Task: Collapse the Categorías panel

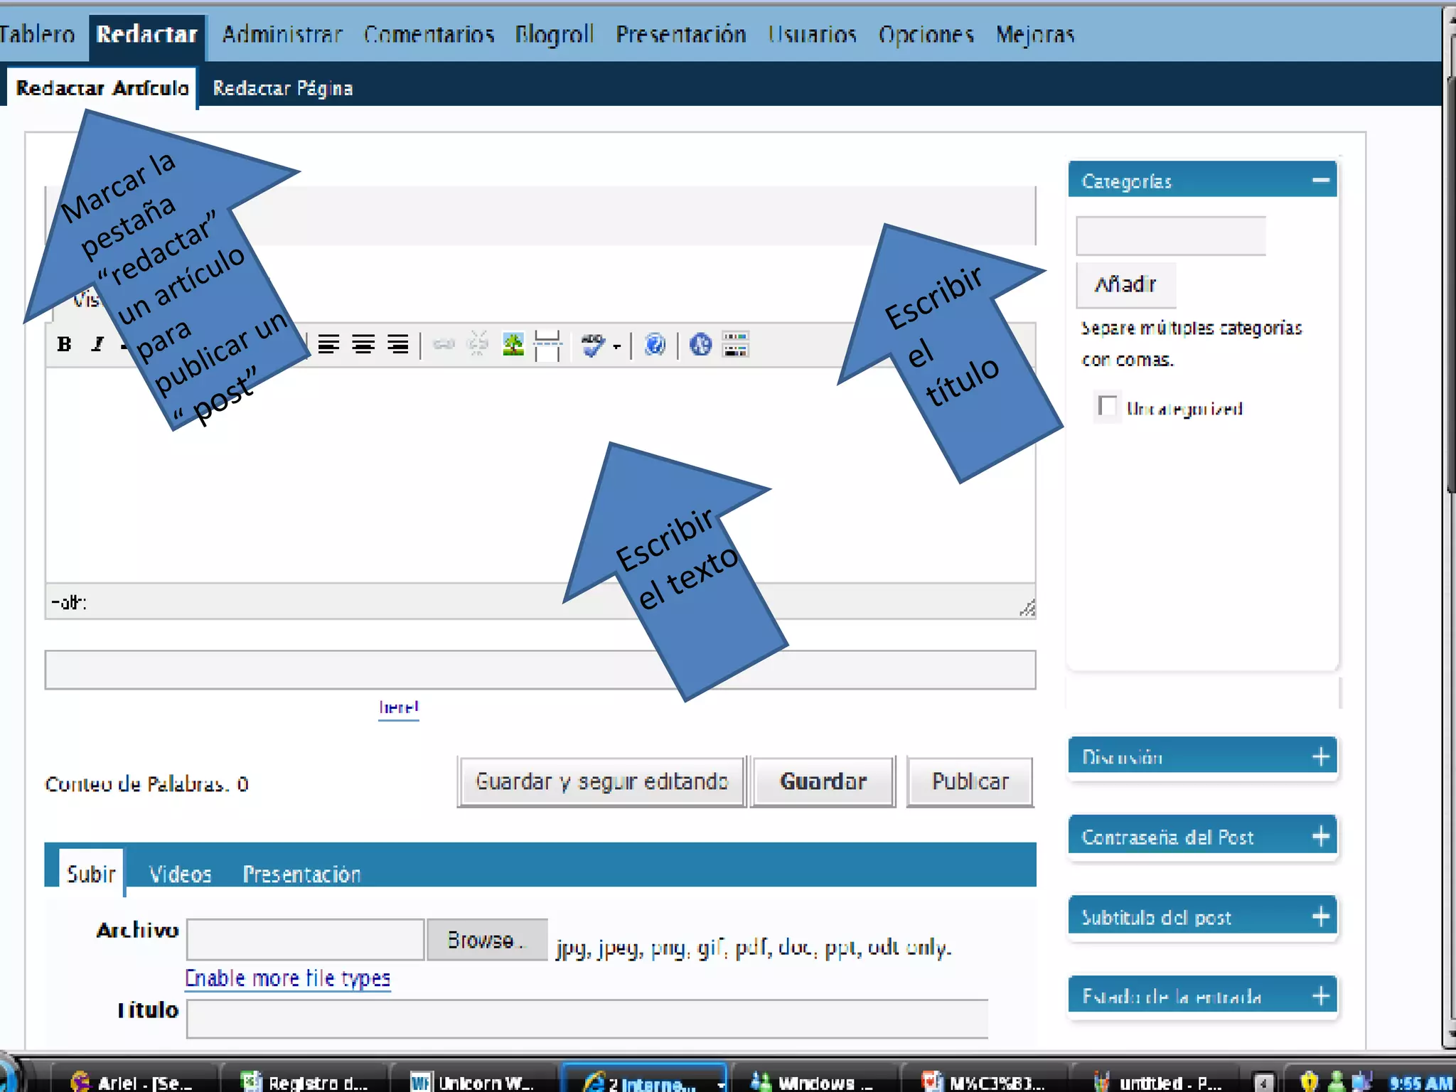Action: 1320,181
